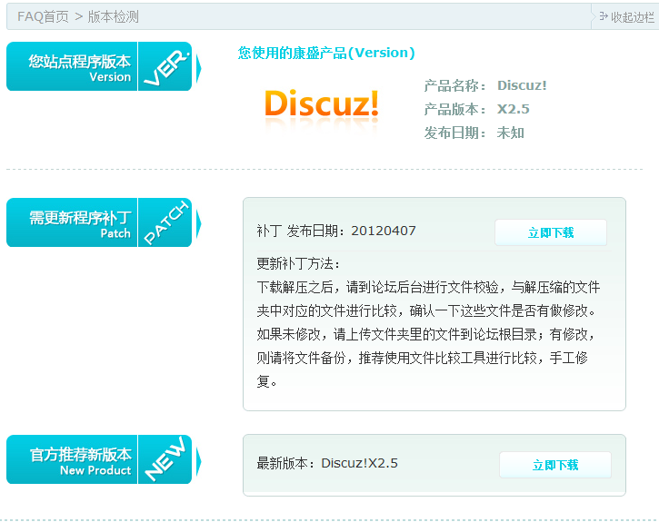Click the line beginning 下载解压之后

pyautogui.click(x=428, y=288)
